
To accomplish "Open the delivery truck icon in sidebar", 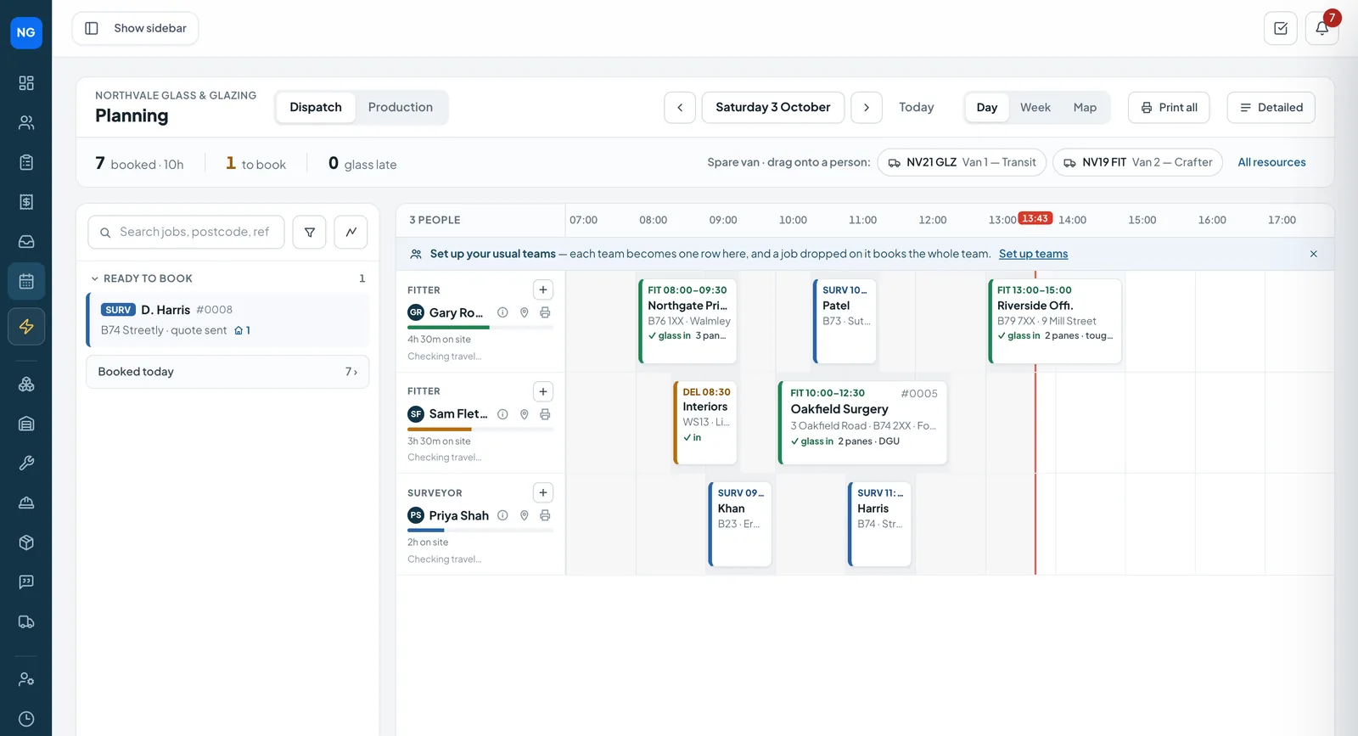I will pyautogui.click(x=26, y=621).
